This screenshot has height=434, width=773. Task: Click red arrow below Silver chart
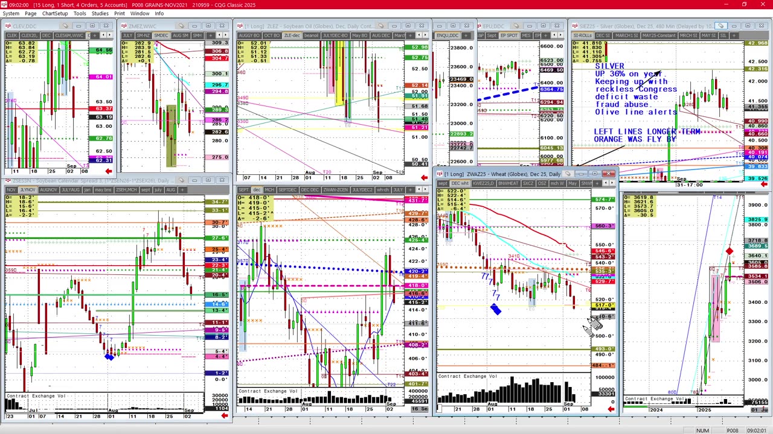[764, 184]
